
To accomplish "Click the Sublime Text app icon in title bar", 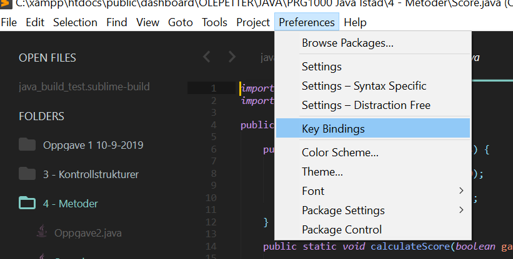I will (5, 5).
